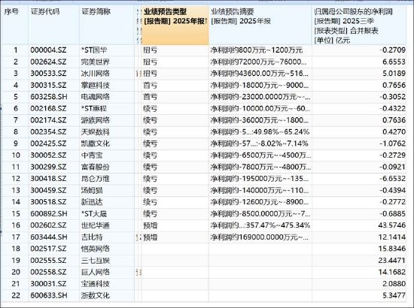Click stock code 600633.SH

point(49,295)
